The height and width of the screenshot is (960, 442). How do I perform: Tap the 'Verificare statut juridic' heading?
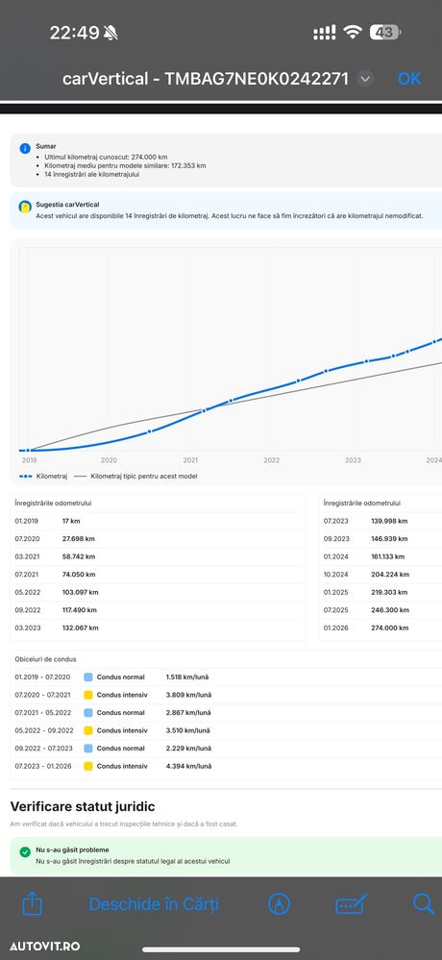pyautogui.click(x=83, y=806)
